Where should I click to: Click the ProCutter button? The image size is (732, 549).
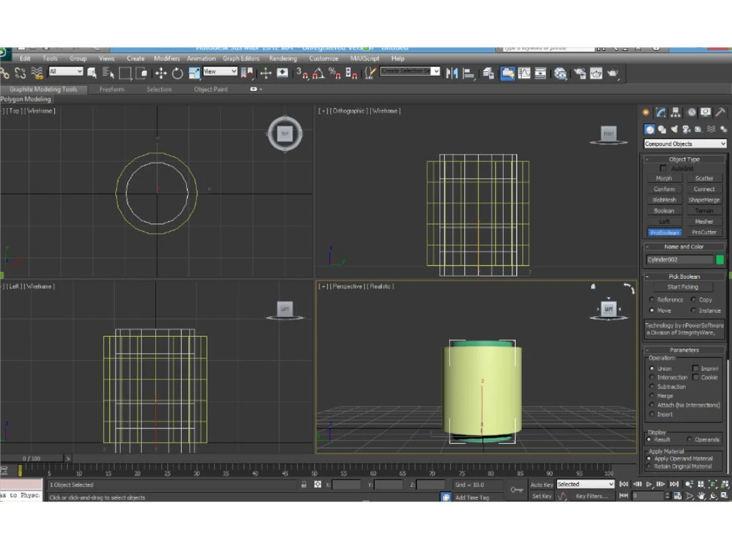[x=704, y=232]
